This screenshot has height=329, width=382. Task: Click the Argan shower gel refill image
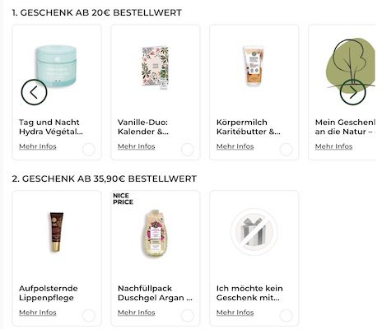(x=155, y=234)
